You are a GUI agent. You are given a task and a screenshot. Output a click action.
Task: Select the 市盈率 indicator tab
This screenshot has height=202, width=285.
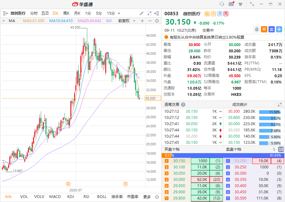pos(133,197)
